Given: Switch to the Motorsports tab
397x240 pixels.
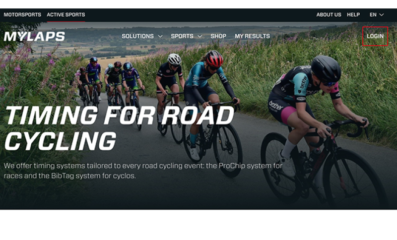Looking at the screenshot, I should pyautogui.click(x=22, y=15).
